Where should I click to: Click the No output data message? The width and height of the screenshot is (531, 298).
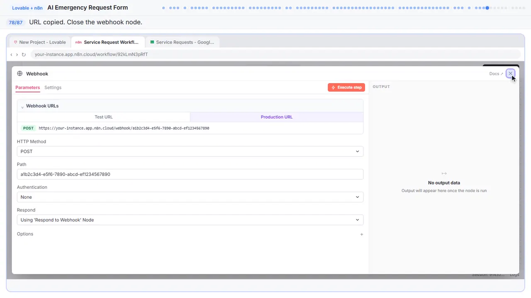(x=444, y=183)
